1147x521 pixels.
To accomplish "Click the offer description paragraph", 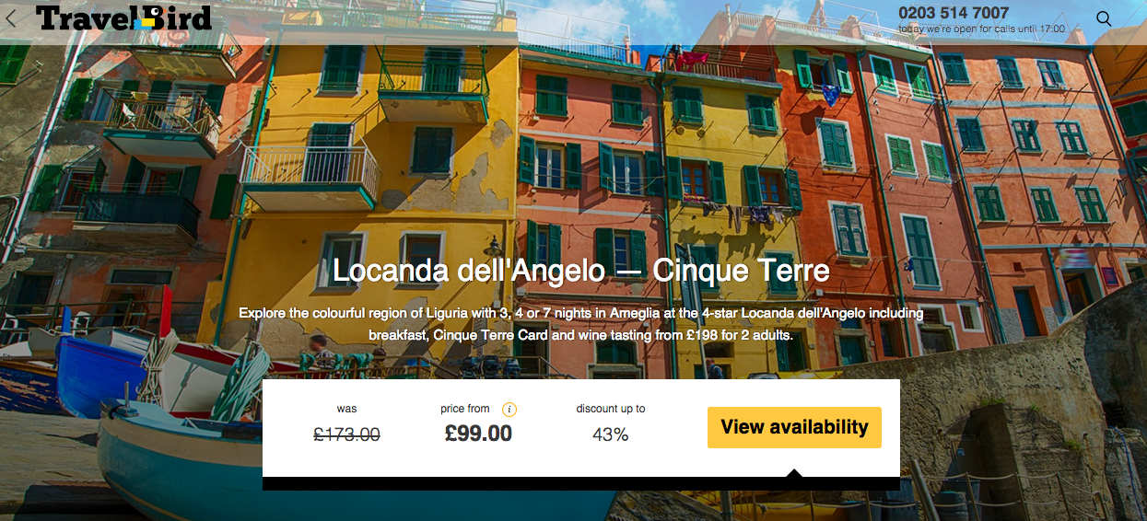I will (580, 324).
